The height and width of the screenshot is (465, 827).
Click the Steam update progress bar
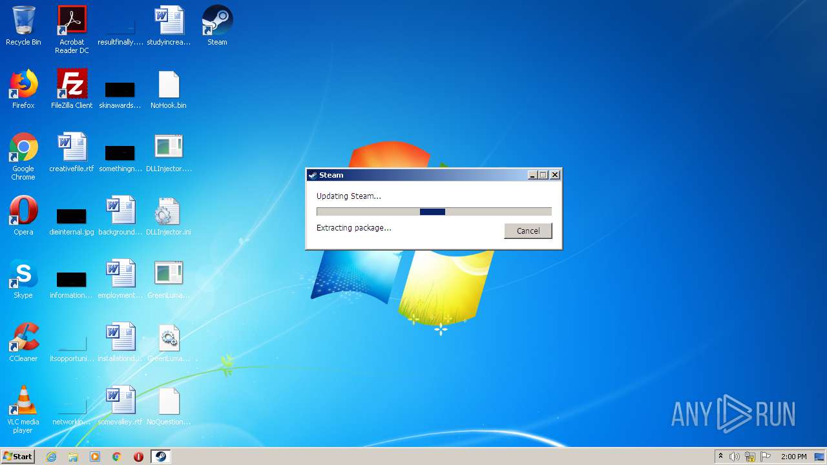coord(434,212)
